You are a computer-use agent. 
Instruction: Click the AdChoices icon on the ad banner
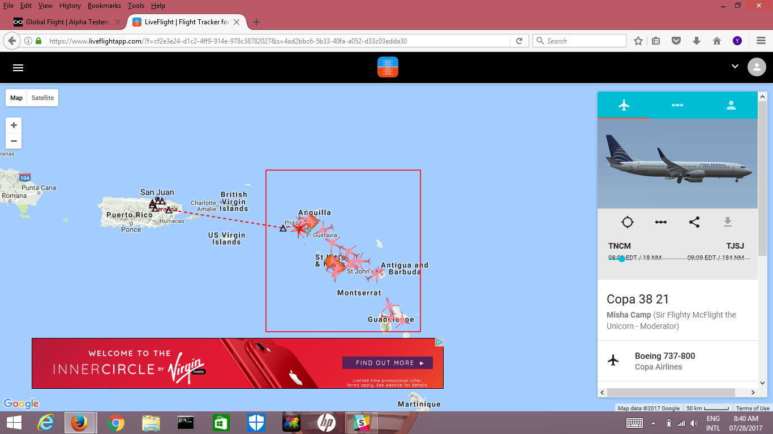click(439, 342)
